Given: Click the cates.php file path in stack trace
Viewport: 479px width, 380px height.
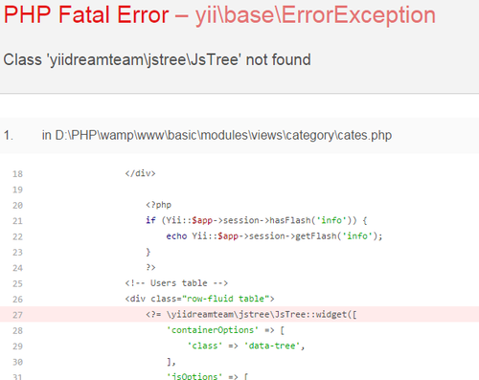Looking at the screenshot, I should tap(217, 135).
